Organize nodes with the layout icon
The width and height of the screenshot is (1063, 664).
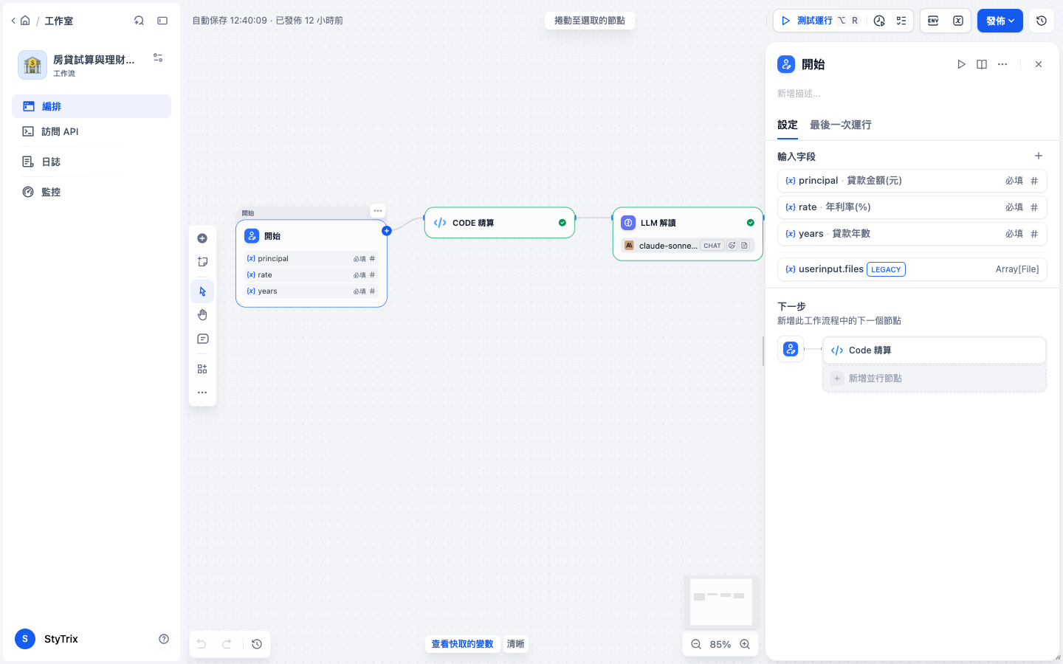[x=202, y=369]
